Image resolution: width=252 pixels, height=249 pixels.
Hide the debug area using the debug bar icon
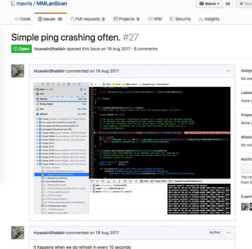pyautogui.click(x=92, y=181)
